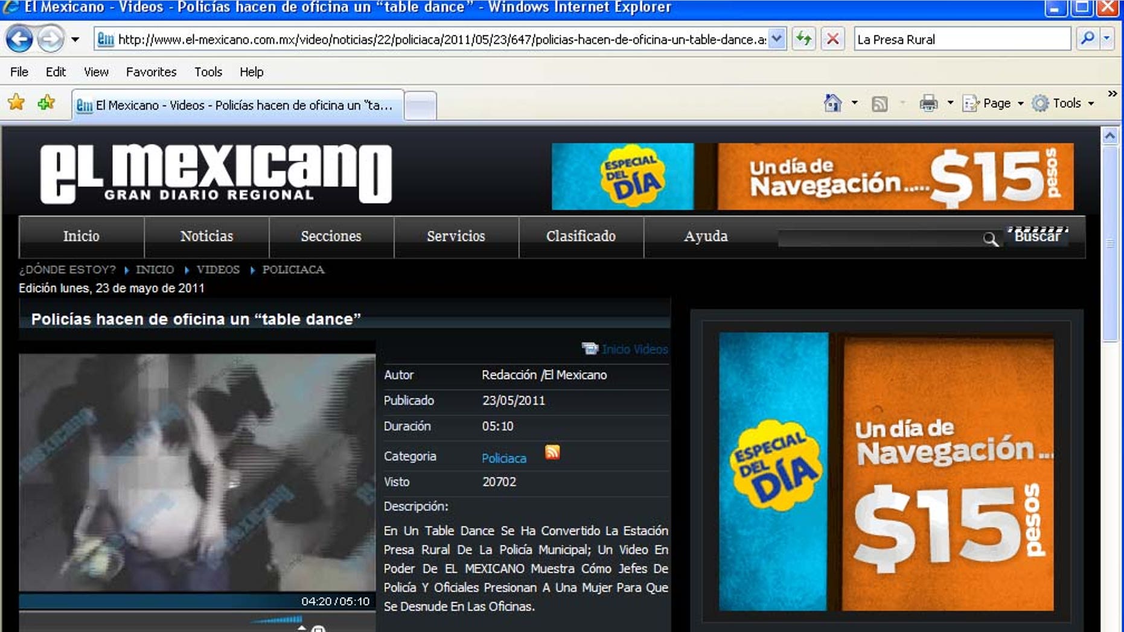This screenshot has height=632, width=1124.
Task: Expand the command bar overflow chevron
Action: click(1112, 93)
